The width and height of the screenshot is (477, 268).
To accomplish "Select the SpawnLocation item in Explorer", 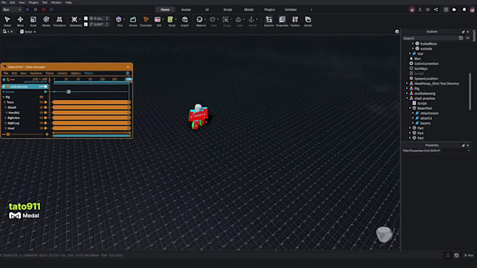I will (426, 78).
